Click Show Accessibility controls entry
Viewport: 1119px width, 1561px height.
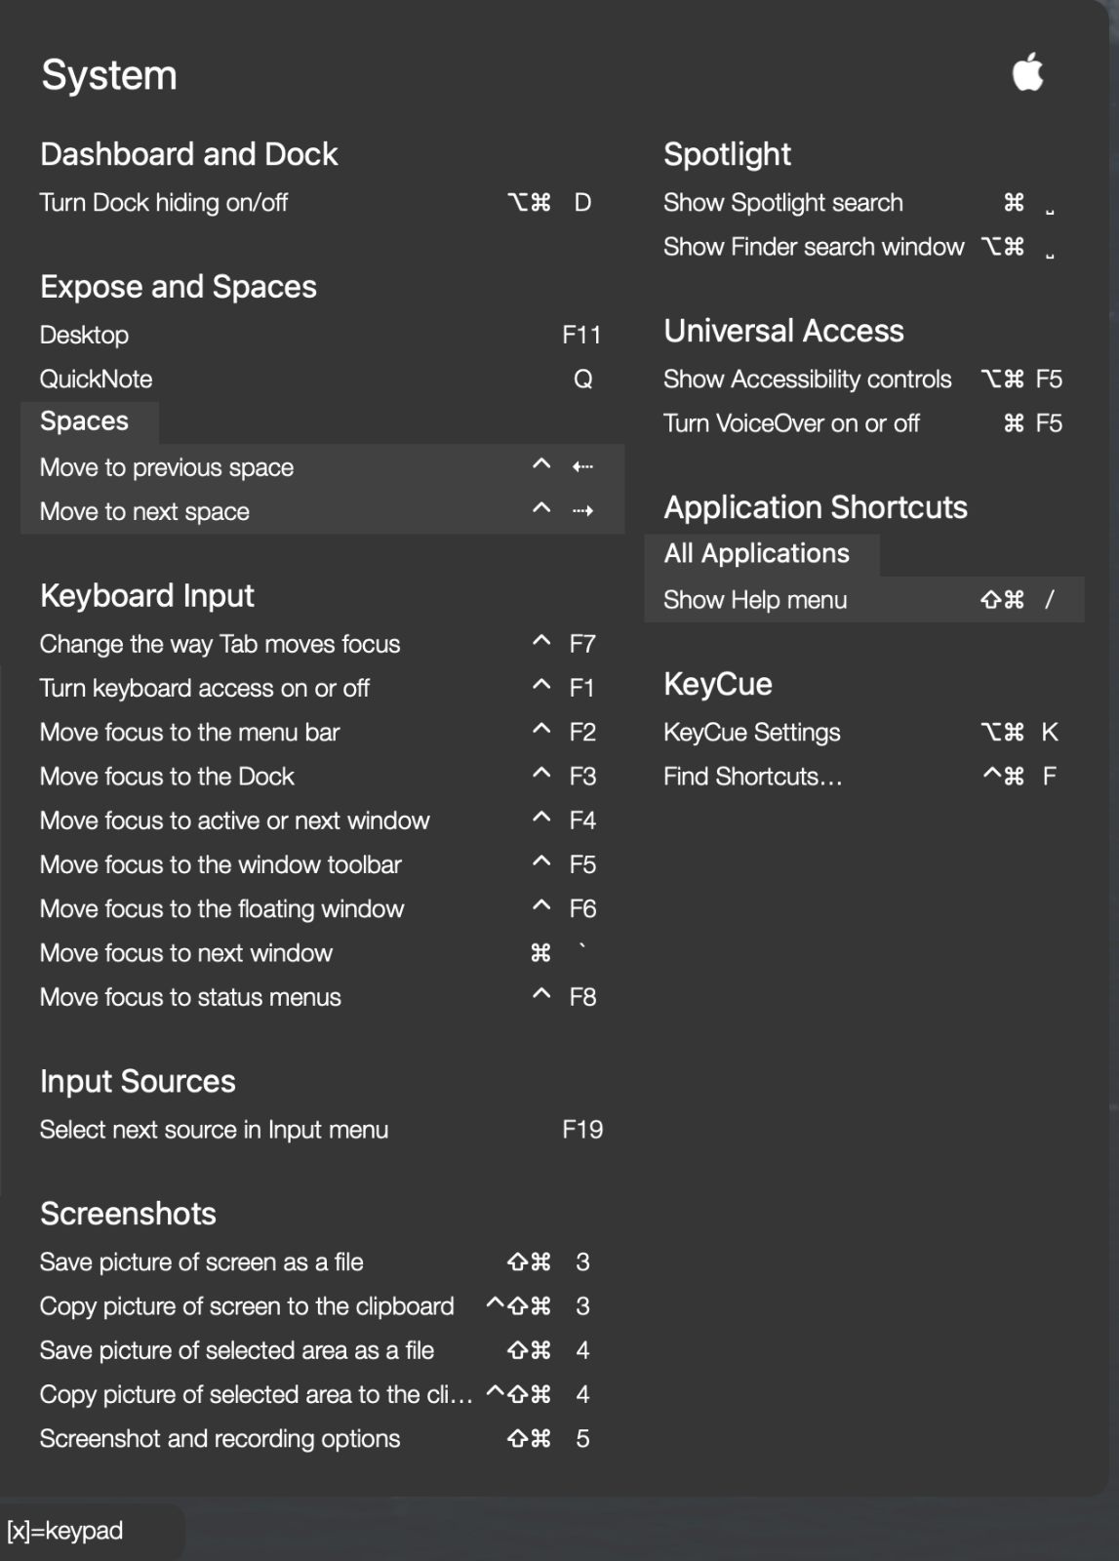coord(807,380)
